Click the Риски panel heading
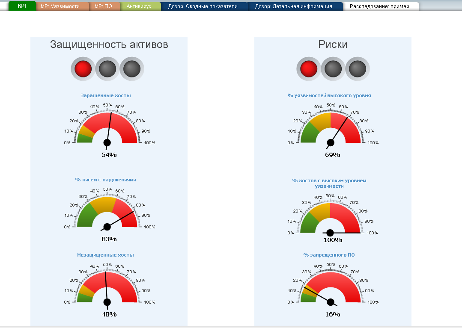 [333, 44]
